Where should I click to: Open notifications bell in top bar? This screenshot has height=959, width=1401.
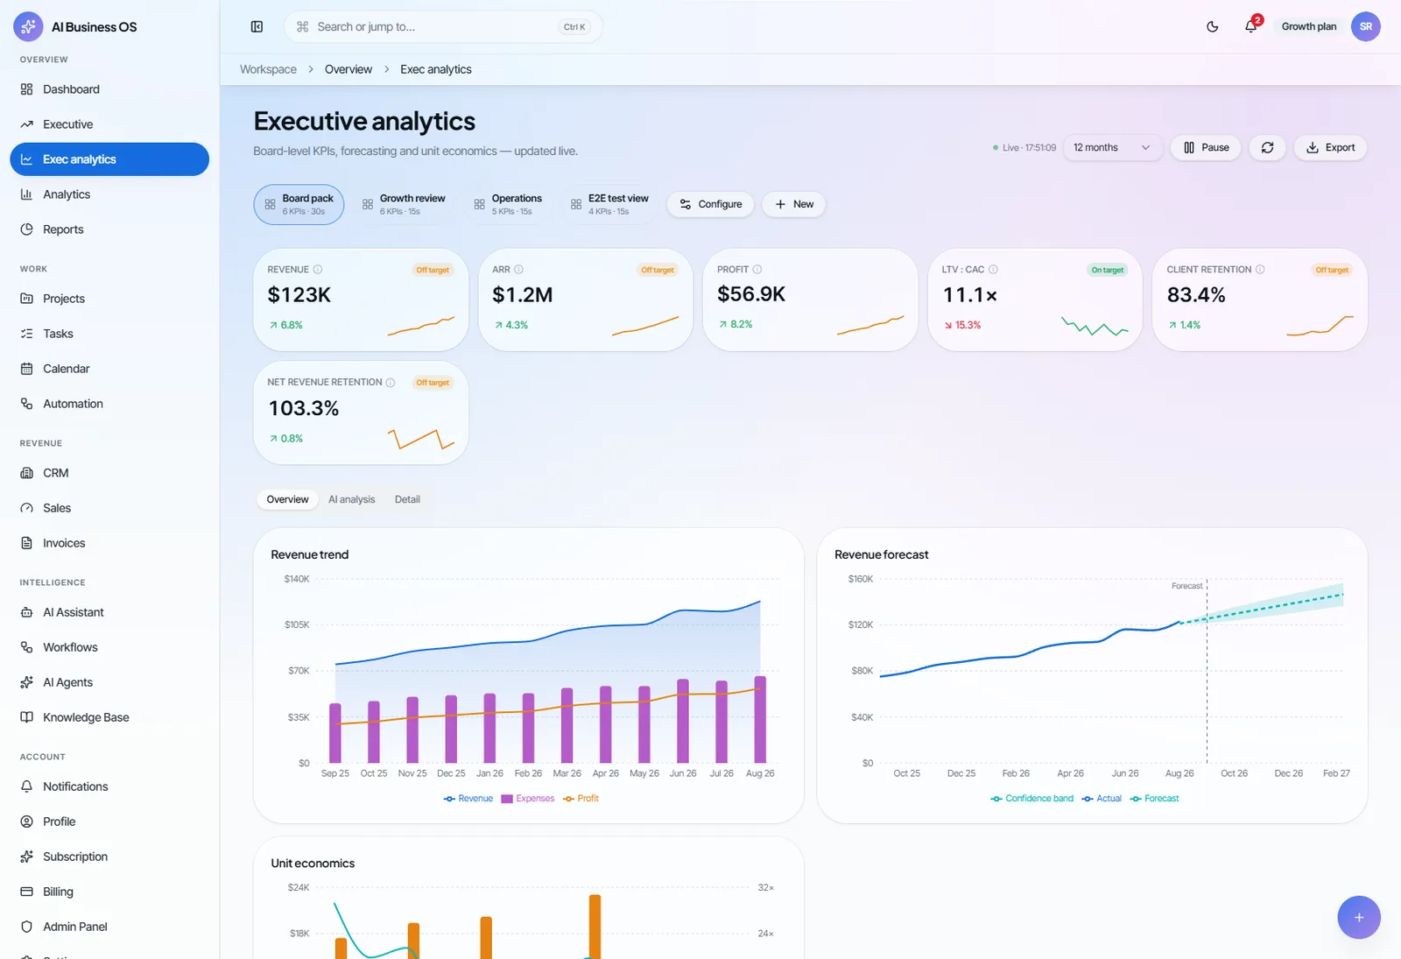point(1251,26)
